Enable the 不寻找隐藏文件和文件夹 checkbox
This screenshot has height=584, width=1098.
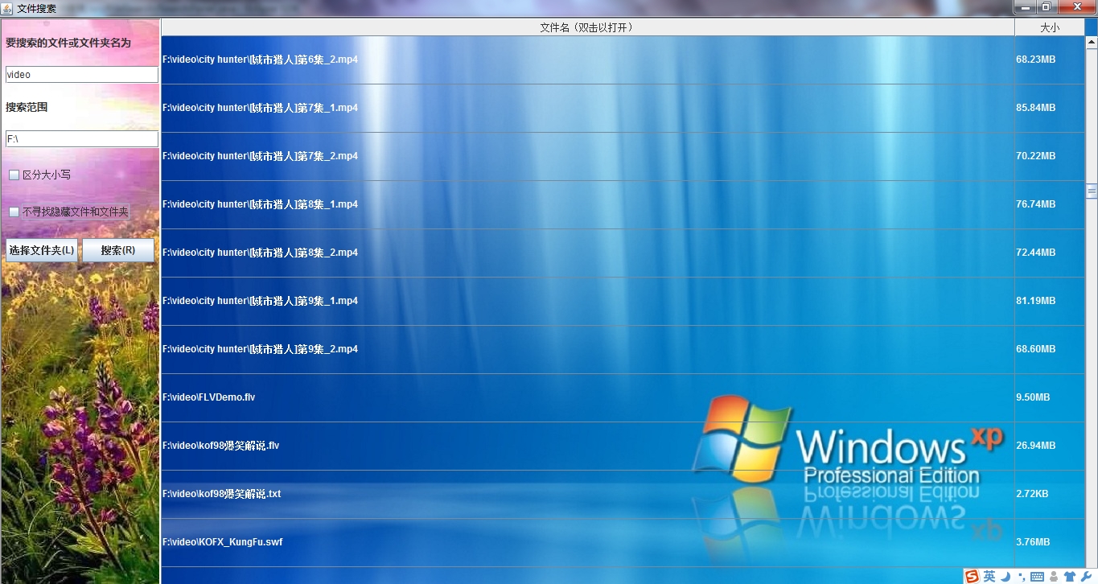click(x=14, y=212)
